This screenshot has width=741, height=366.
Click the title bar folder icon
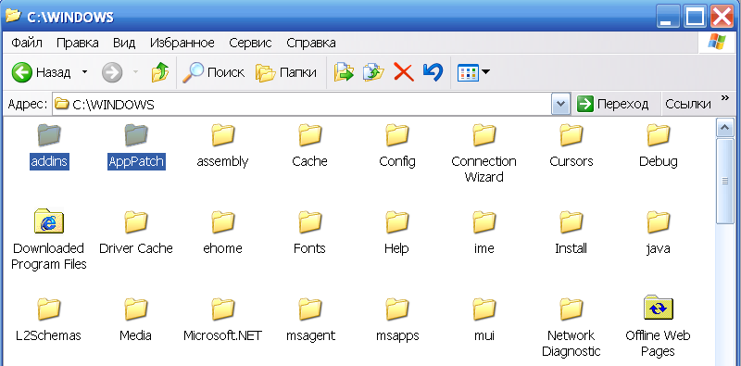click(13, 16)
